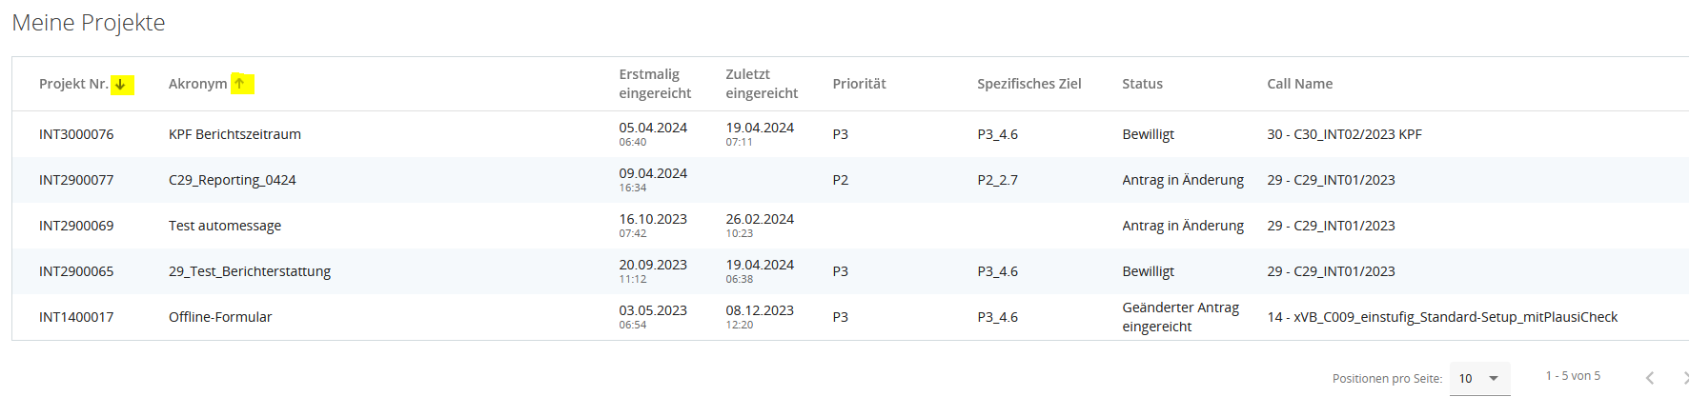Click the Spezifisches Ziel column header
Viewport: 1690px width, 397px height.
(x=1028, y=84)
